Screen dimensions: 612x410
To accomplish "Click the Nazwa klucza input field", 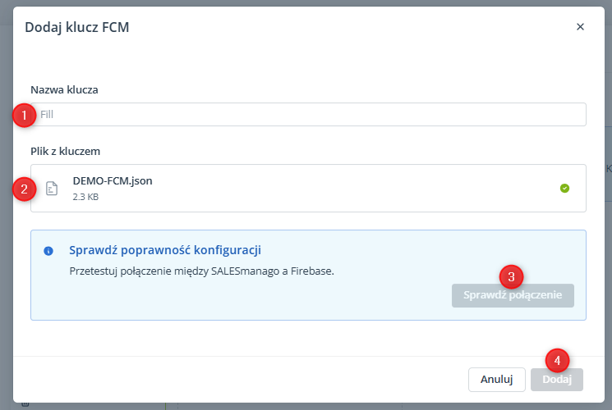I will pos(308,115).
